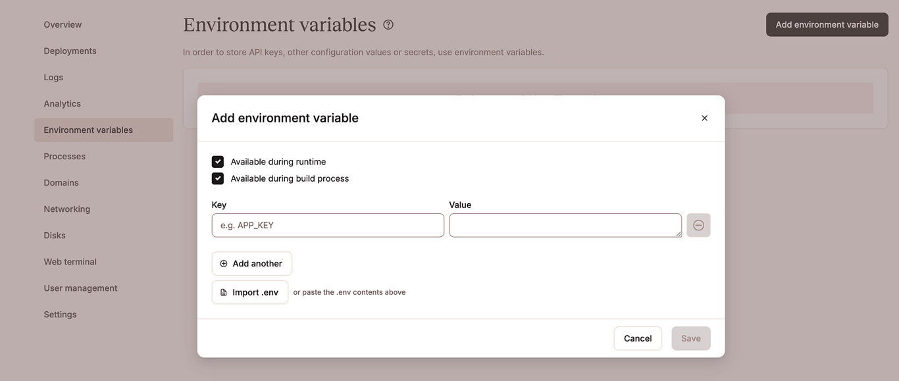The width and height of the screenshot is (899, 381).
Task: Cancel the dialog
Action: click(x=637, y=338)
